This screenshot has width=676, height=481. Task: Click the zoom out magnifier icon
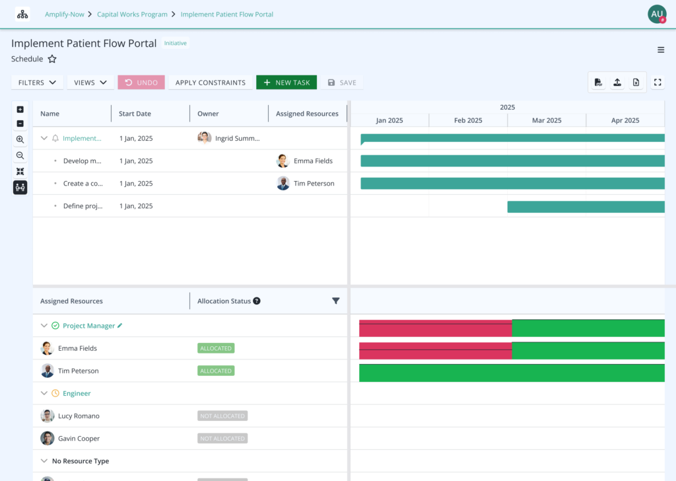pos(20,156)
